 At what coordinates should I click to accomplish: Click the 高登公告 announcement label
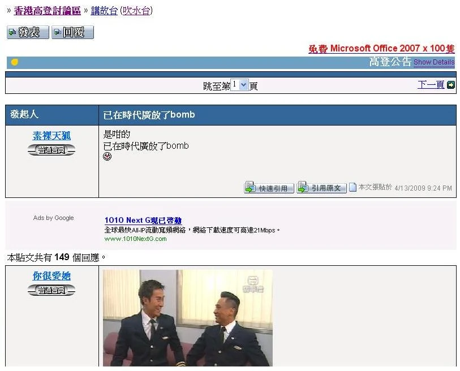pyautogui.click(x=390, y=62)
